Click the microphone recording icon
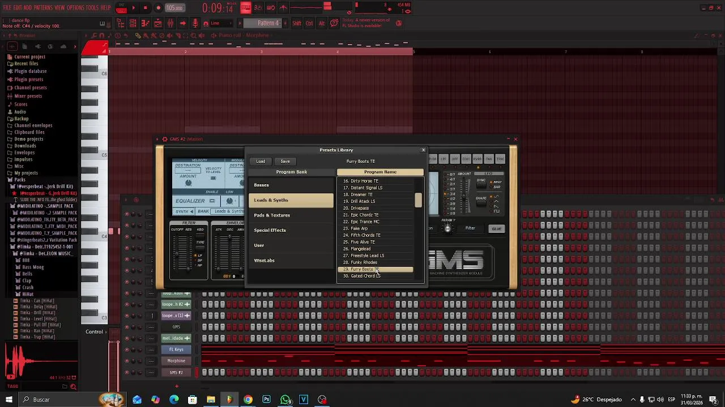This screenshot has width=725, height=407. [x=195, y=23]
